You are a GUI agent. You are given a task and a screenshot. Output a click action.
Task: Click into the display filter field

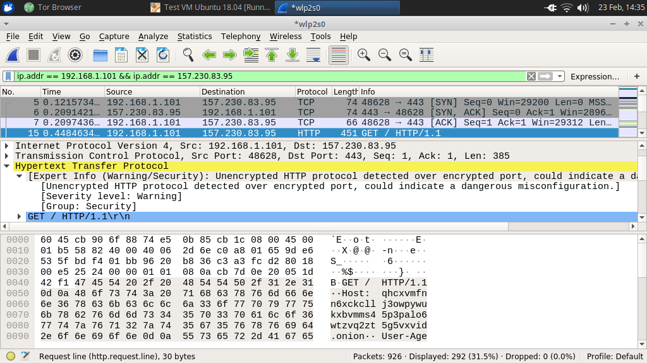point(270,76)
